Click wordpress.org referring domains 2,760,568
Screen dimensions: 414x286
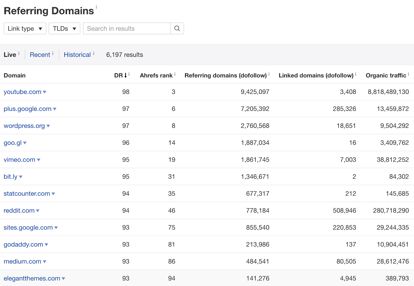255,126
